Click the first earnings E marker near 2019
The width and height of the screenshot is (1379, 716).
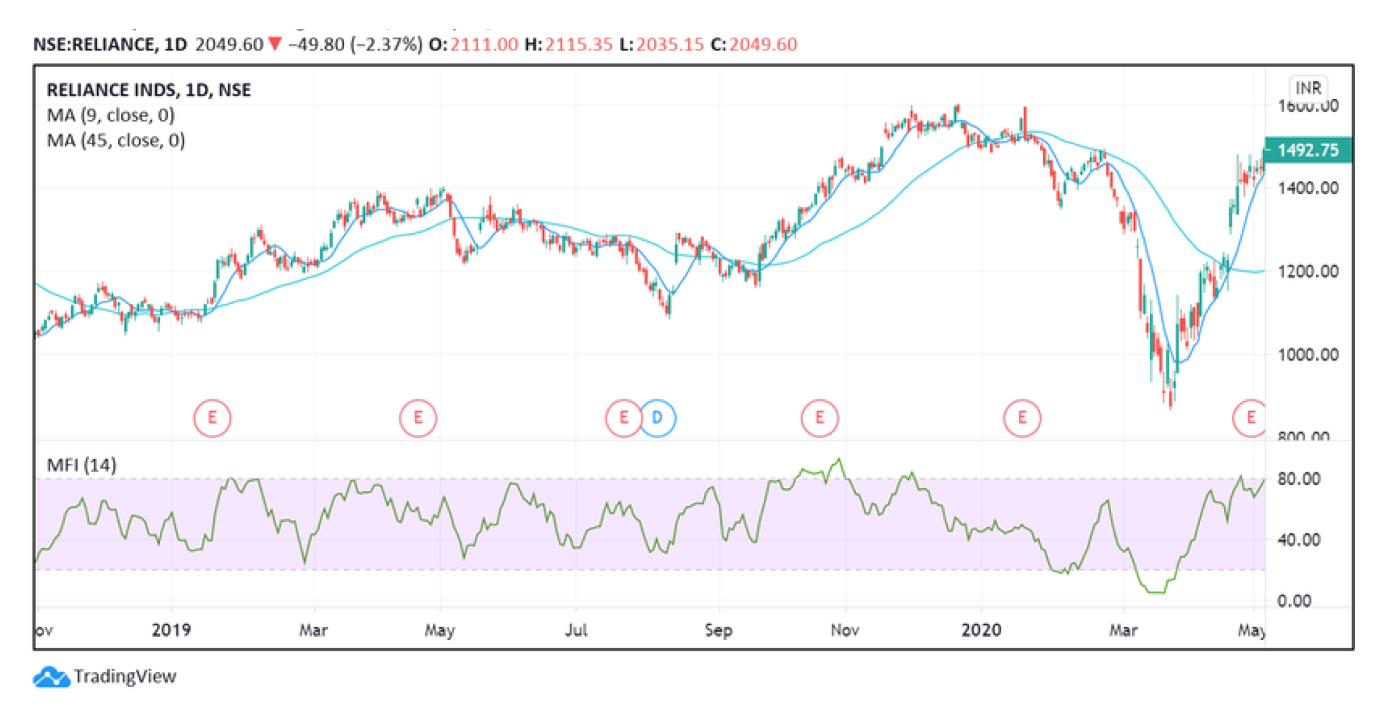click(212, 418)
